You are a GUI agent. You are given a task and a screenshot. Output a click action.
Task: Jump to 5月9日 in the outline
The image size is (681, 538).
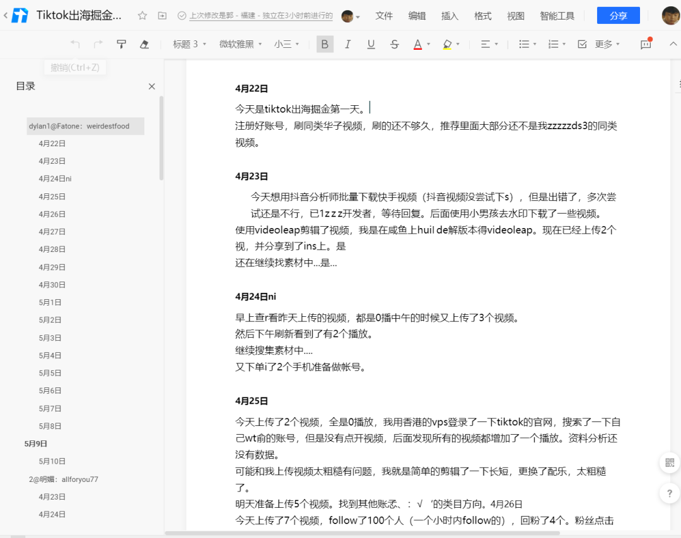point(35,444)
